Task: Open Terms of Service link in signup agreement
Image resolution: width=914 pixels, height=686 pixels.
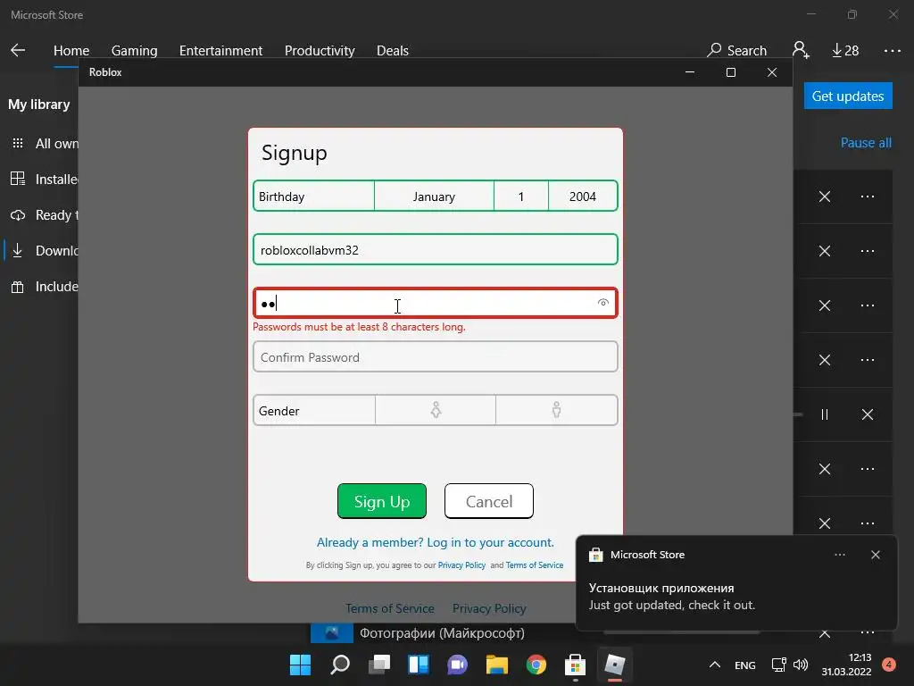Action: pos(535,565)
